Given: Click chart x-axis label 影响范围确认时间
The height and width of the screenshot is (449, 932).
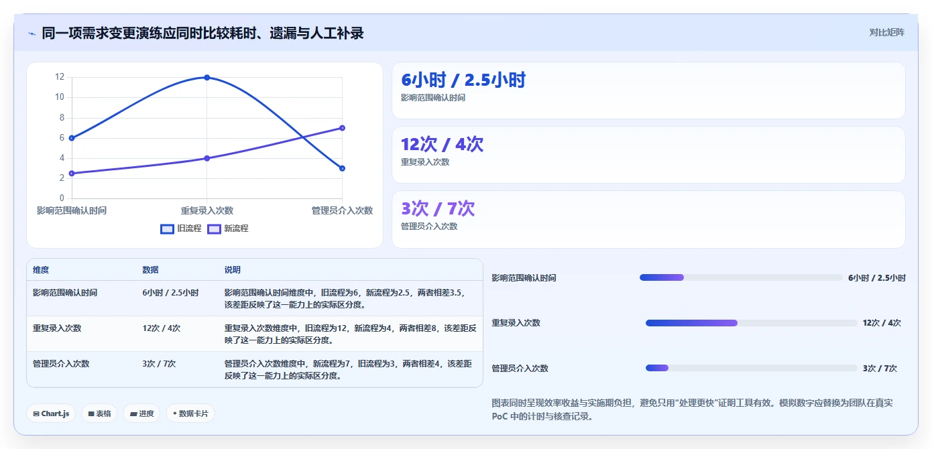Looking at the screenshot, I should (72, 210).
